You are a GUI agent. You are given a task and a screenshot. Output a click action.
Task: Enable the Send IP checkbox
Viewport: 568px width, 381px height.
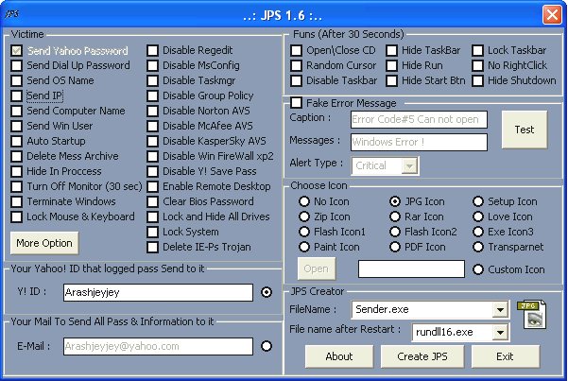pos(17,95)
